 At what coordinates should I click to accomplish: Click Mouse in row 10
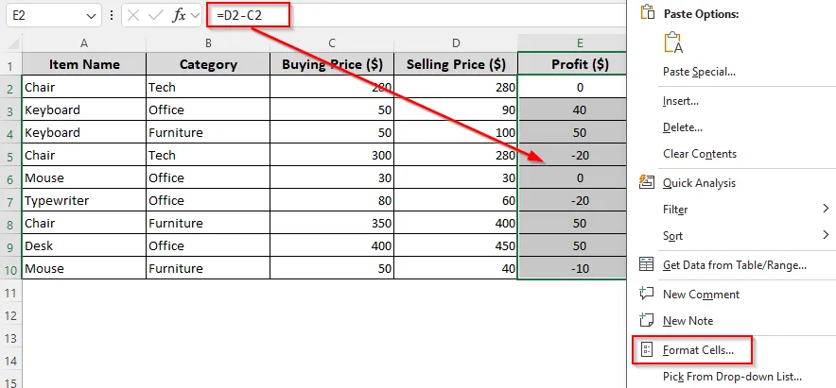84,268
